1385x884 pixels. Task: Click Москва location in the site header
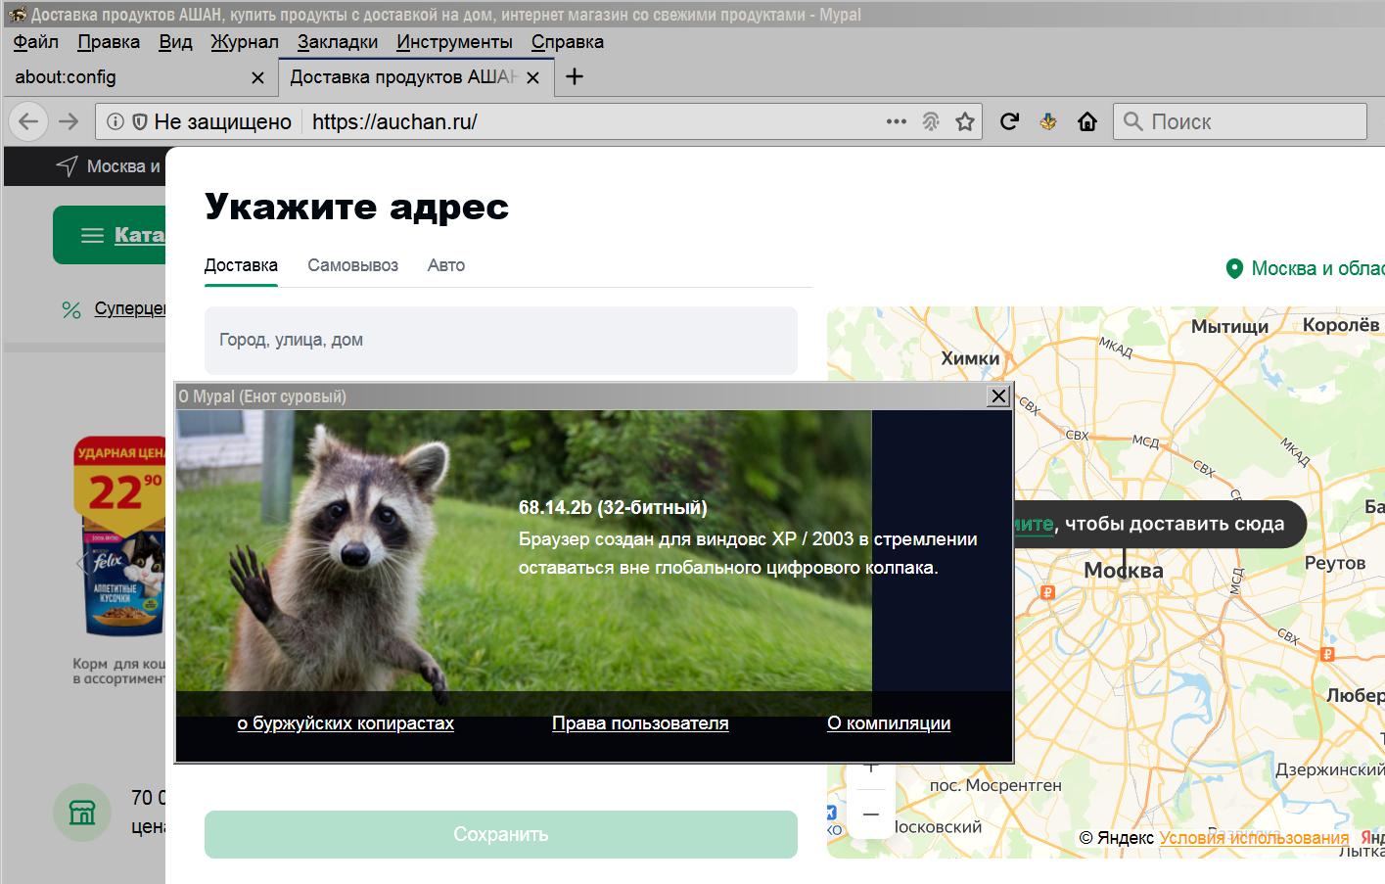coord(123,166)
